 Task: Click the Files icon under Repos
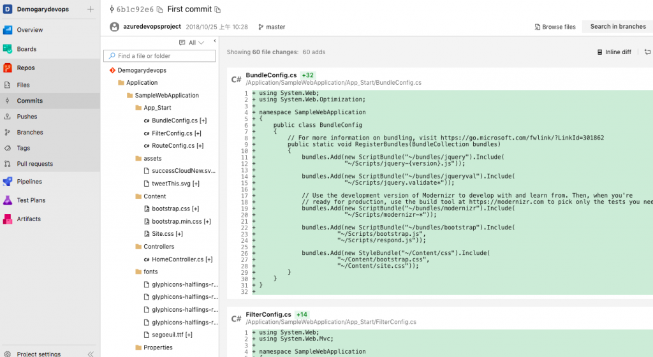(x=7, y=85)
